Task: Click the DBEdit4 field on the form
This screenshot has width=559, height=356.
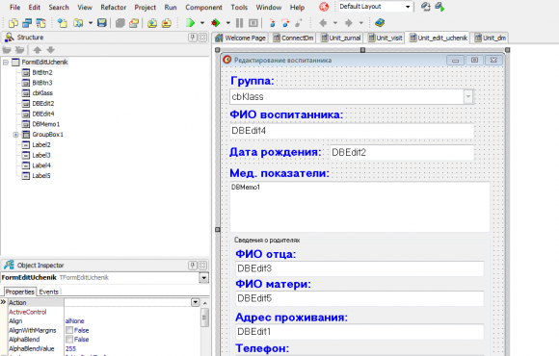Action: coord(352,131)
